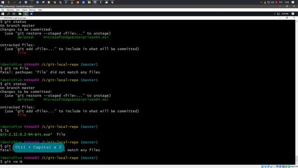Click the terminal scrollbar thumb
This screenshot has height=168, width=298.
(x=297, y=159)
